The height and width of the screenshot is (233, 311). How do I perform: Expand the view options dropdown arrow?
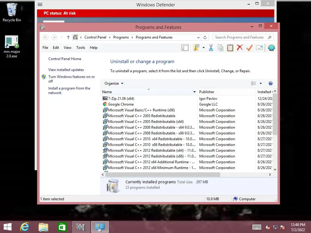pos(261,83)
